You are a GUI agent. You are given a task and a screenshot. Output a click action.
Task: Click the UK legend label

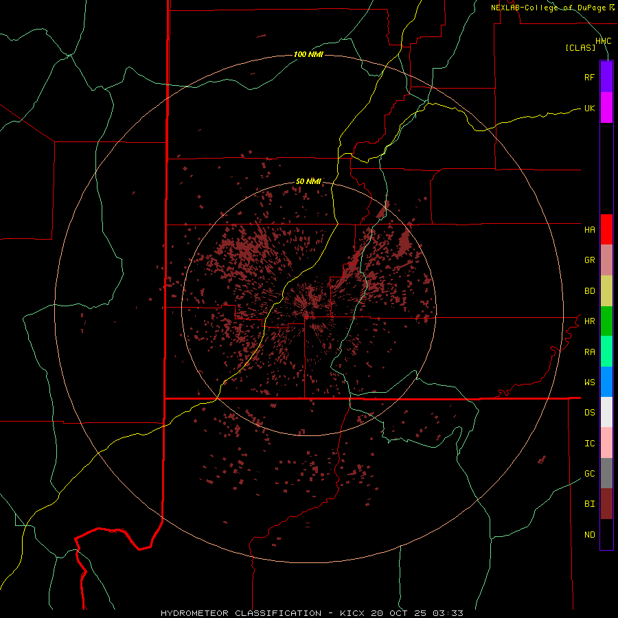[590, 108]
